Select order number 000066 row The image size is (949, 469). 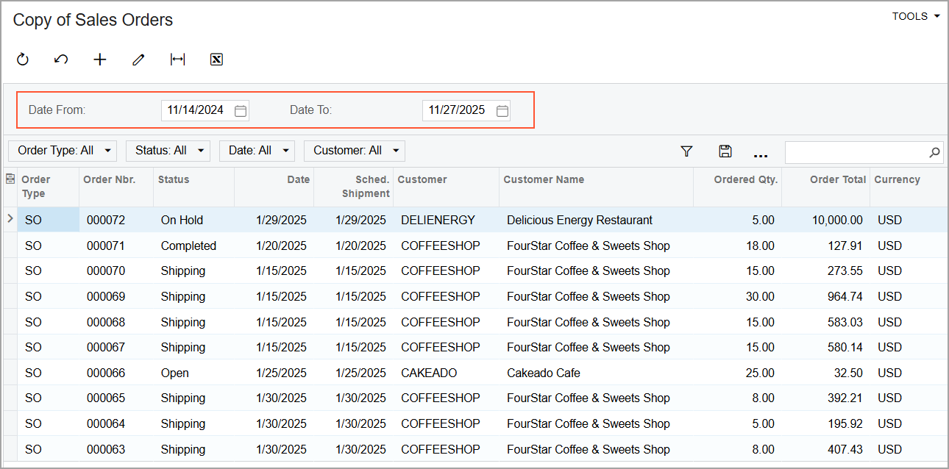[106, 373]
